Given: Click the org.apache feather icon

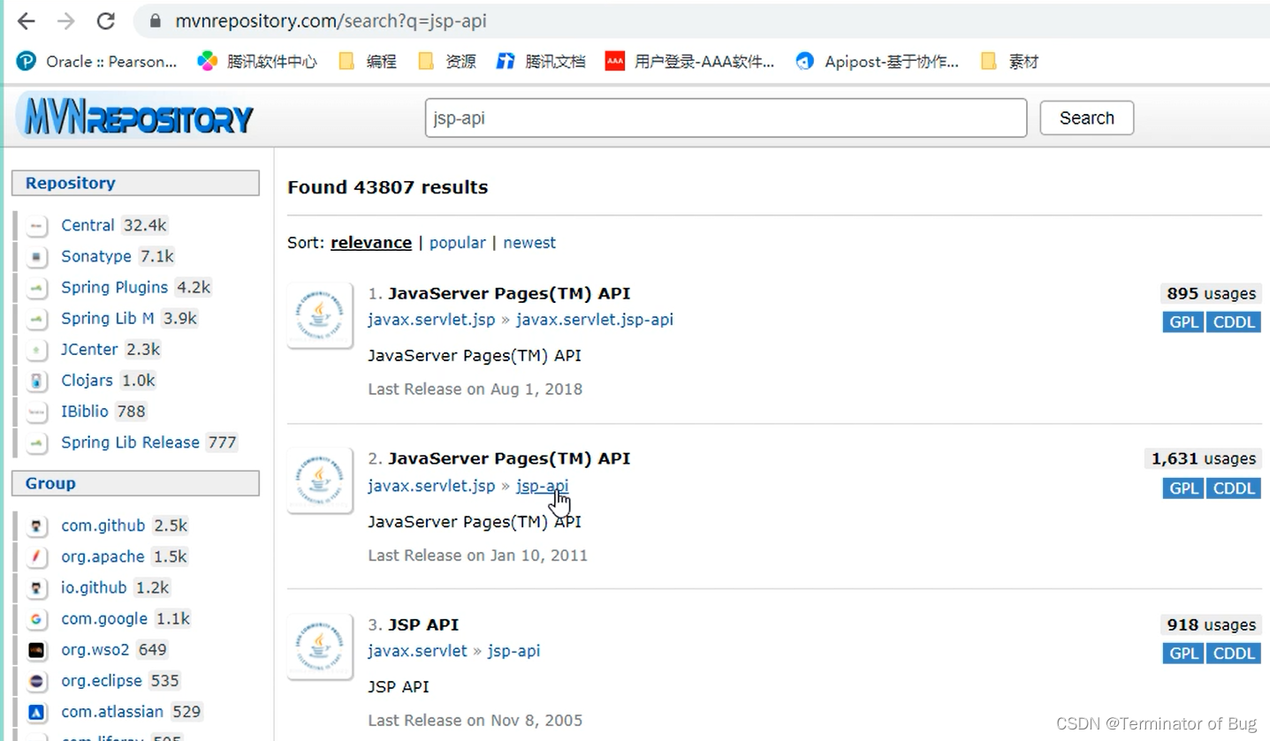Looking at the screenshot, I should [36, 557].
